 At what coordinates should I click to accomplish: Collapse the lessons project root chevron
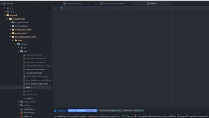pyautogui.click(x=2, y=4)
